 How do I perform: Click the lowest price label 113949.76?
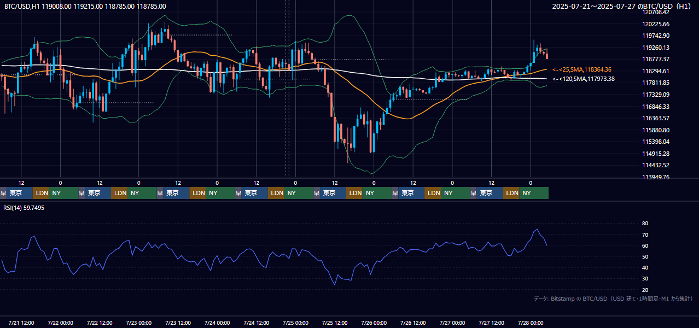coord(657,177)
